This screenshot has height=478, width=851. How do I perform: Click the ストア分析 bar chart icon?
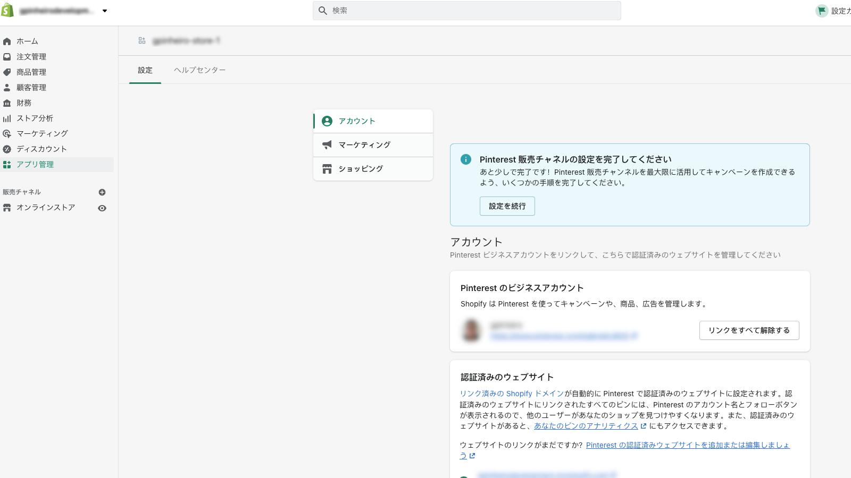[x=7, y=118]
